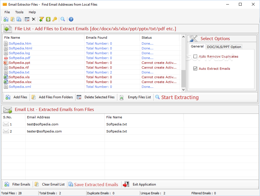Click Softpedia.ppt 'Cannot create Activ...' status
260x196 pixels.
coord(159,63)
